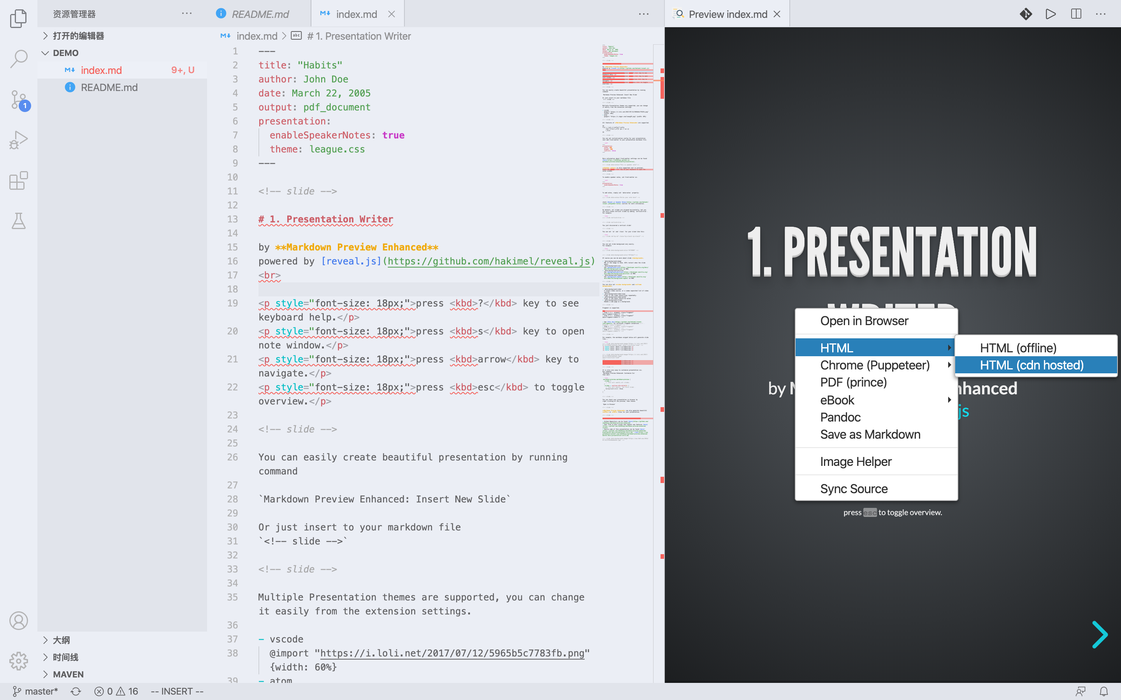Open the Extensions view

(19, 180)
